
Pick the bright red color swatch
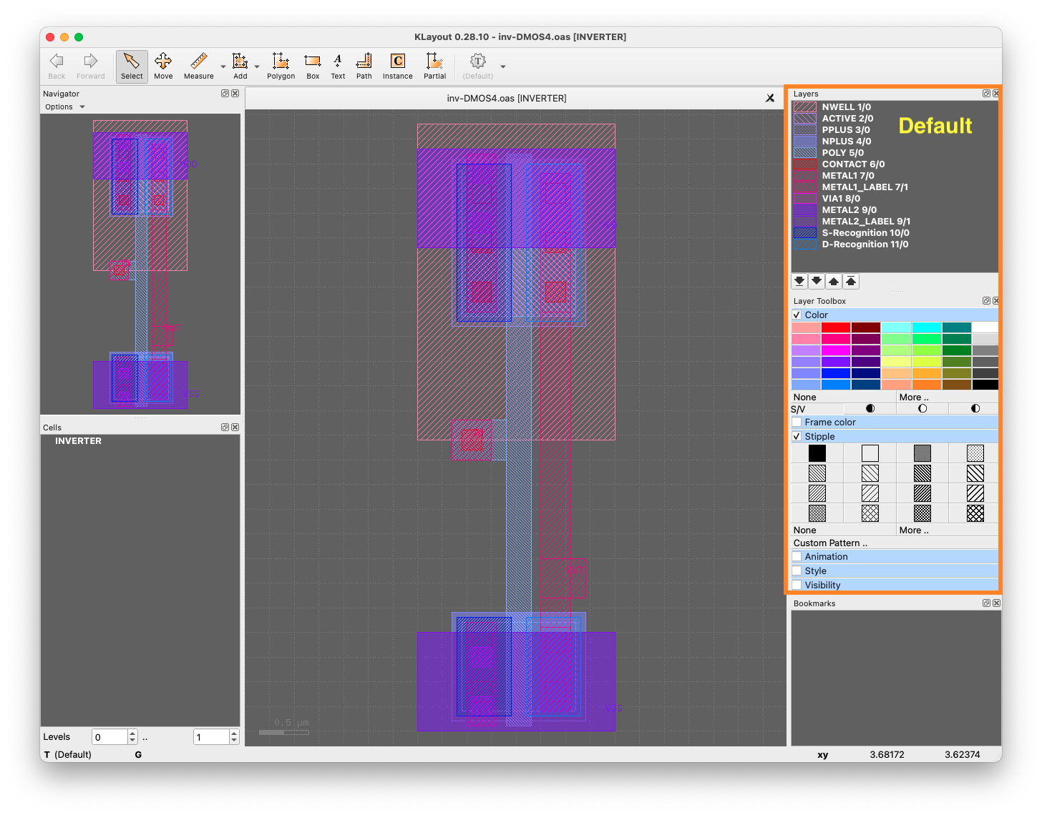pos(835,327)
